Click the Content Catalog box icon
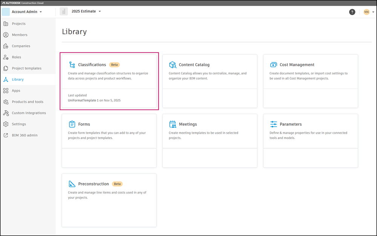377x236 pixels. click(173, 65)
